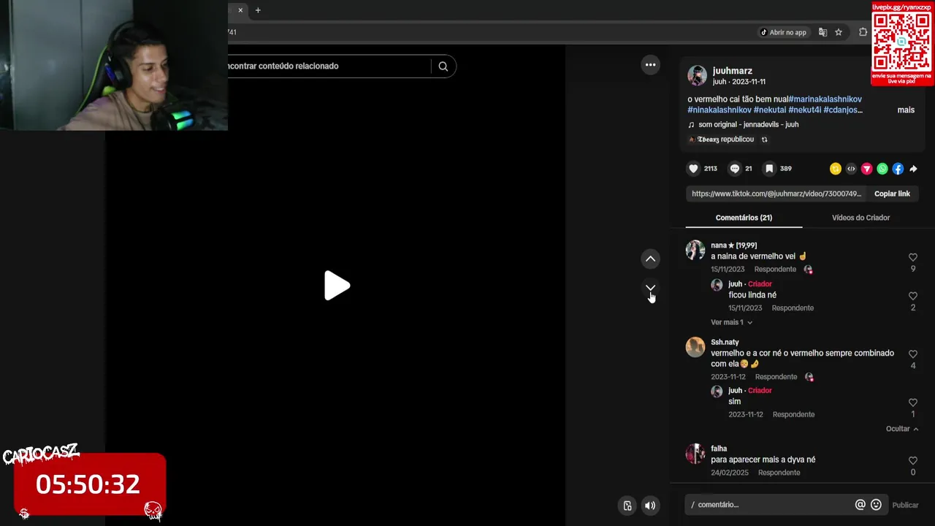935x526 pixels.
Task: Reply to Ssh.naty's comment via Respondente
Action: 776,377
